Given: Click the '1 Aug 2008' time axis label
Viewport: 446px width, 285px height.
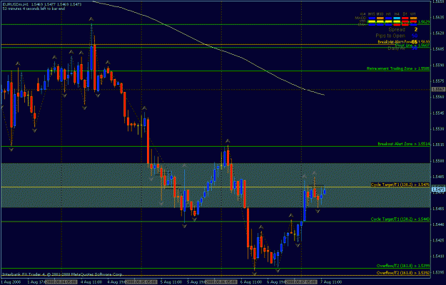Looking at the screenshot, I should tap(9, 282).
